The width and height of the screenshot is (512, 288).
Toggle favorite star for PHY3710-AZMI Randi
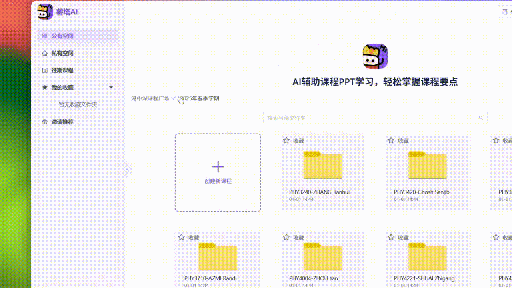click(x=182, y=237)
